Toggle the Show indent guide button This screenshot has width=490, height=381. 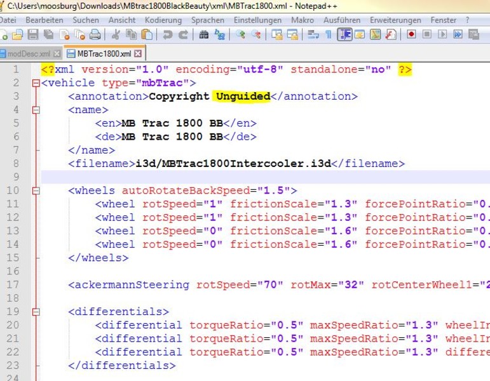point(344,34)
